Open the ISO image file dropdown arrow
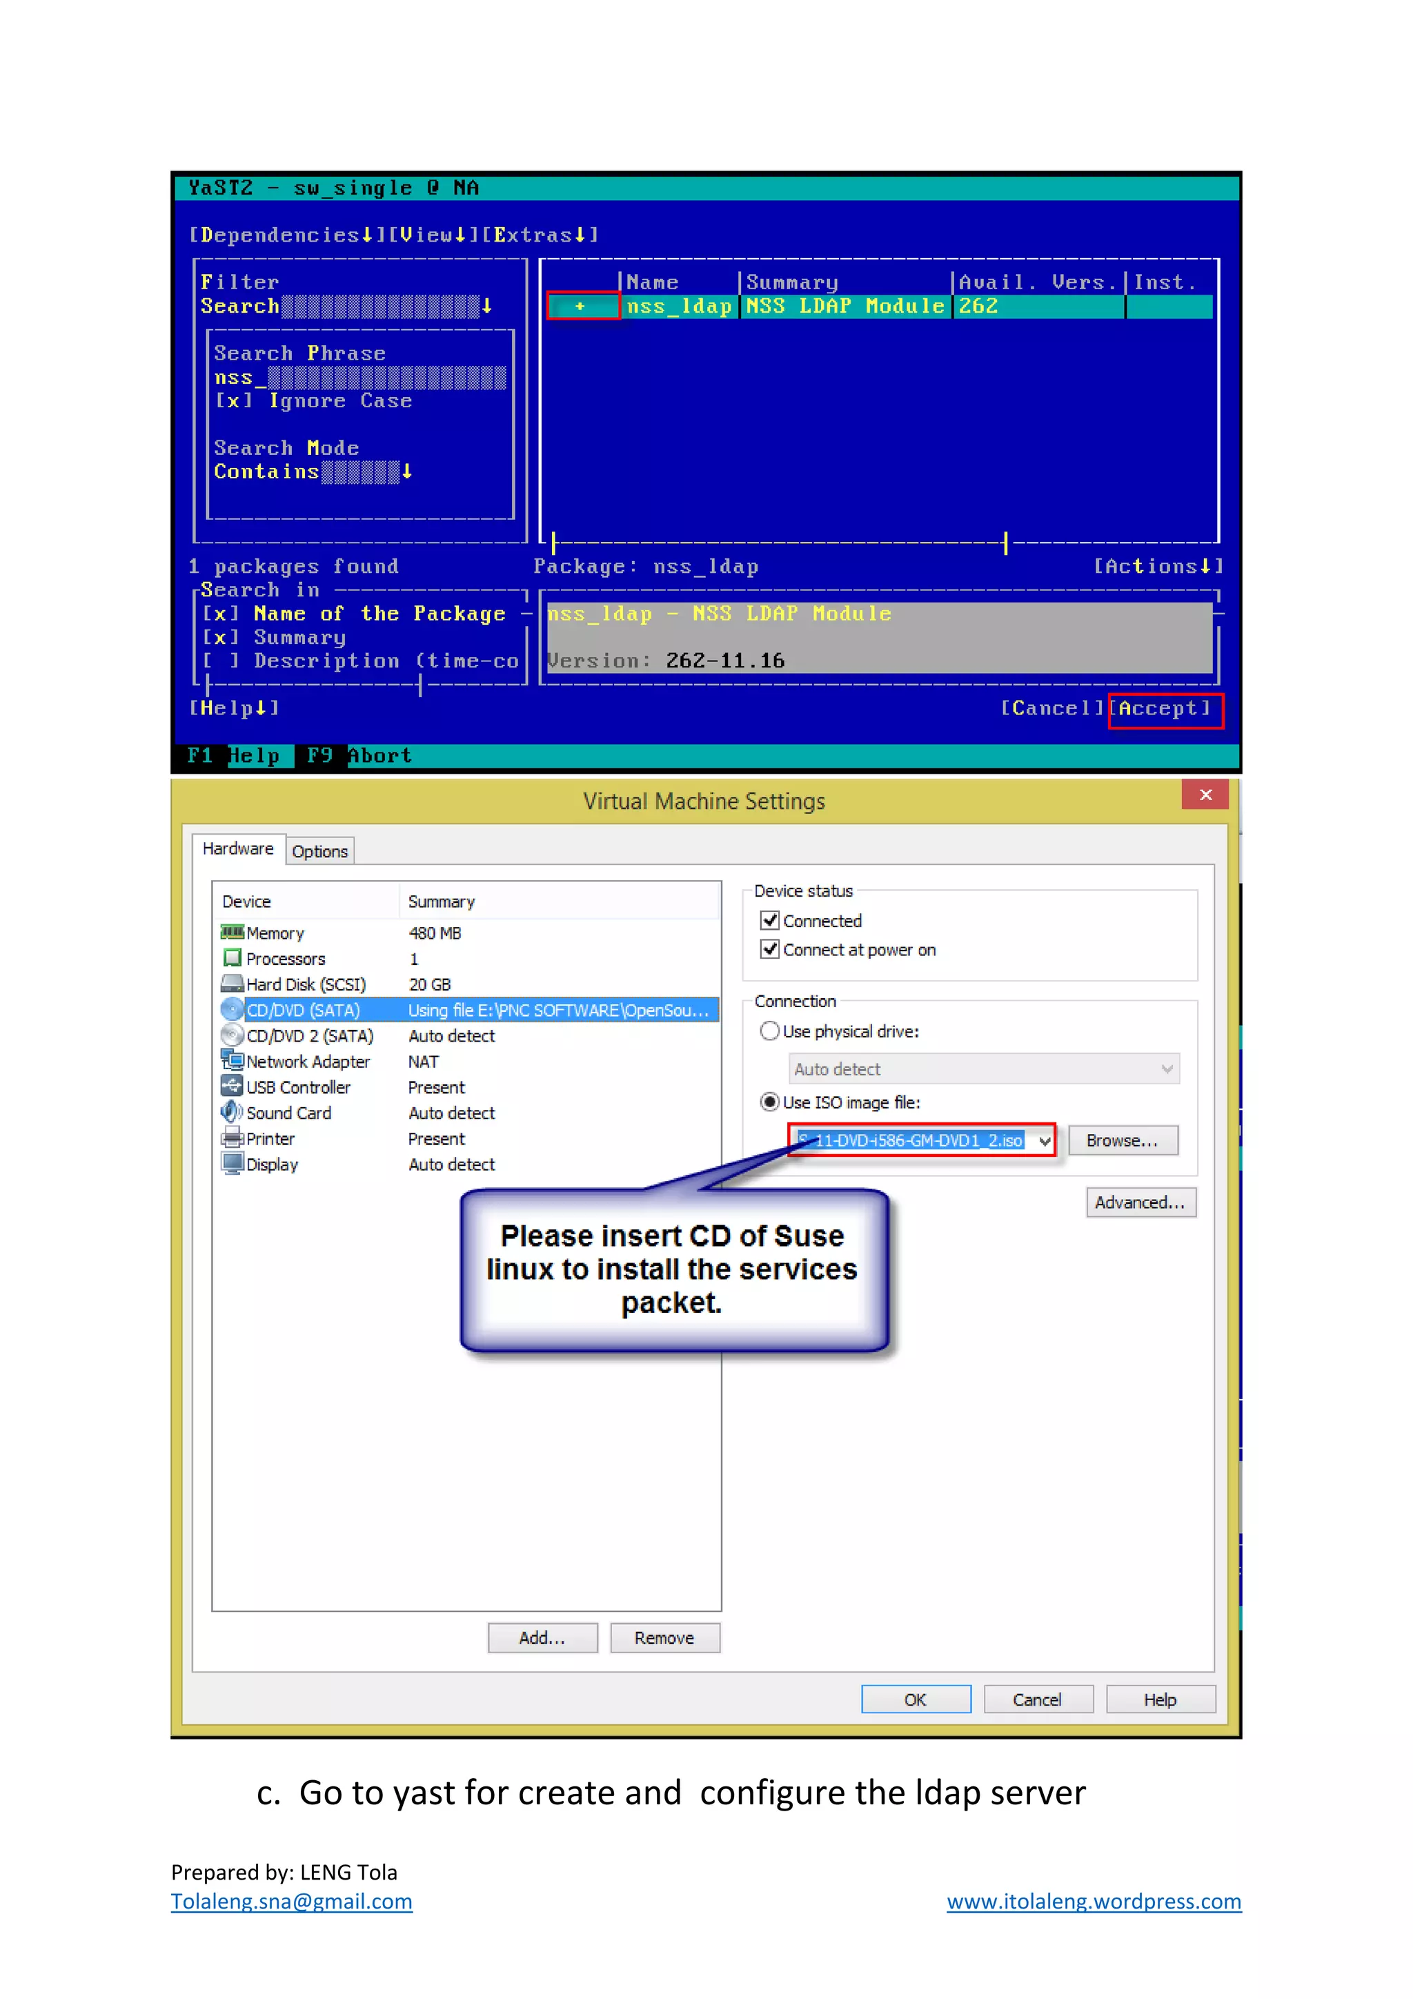 click(1044, 1140)
